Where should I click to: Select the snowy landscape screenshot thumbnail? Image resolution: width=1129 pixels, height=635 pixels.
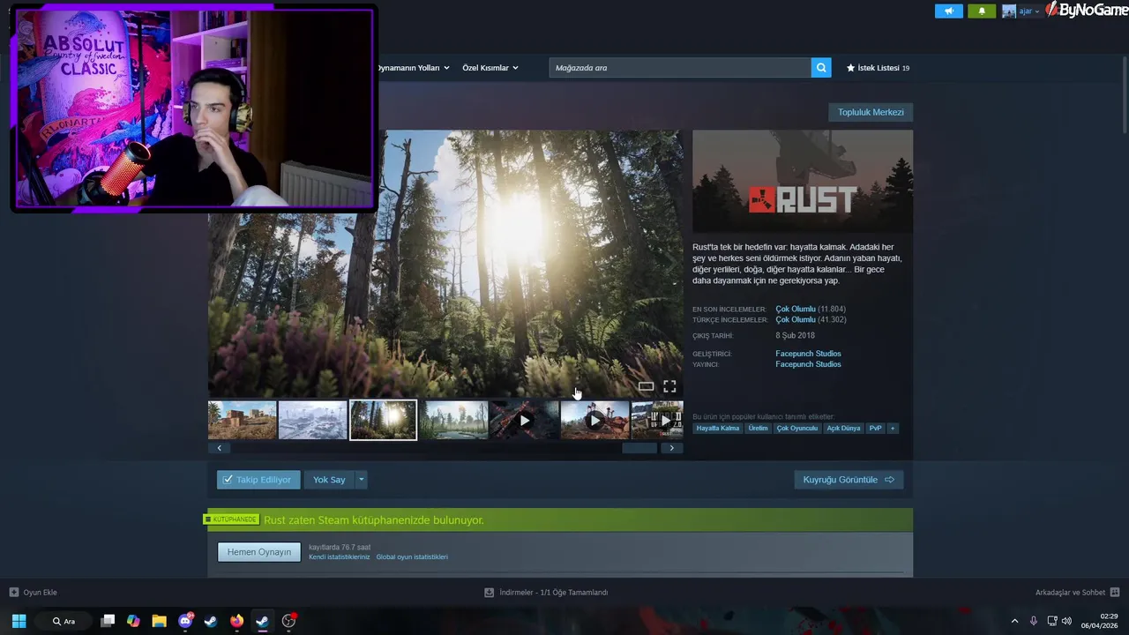312,420
